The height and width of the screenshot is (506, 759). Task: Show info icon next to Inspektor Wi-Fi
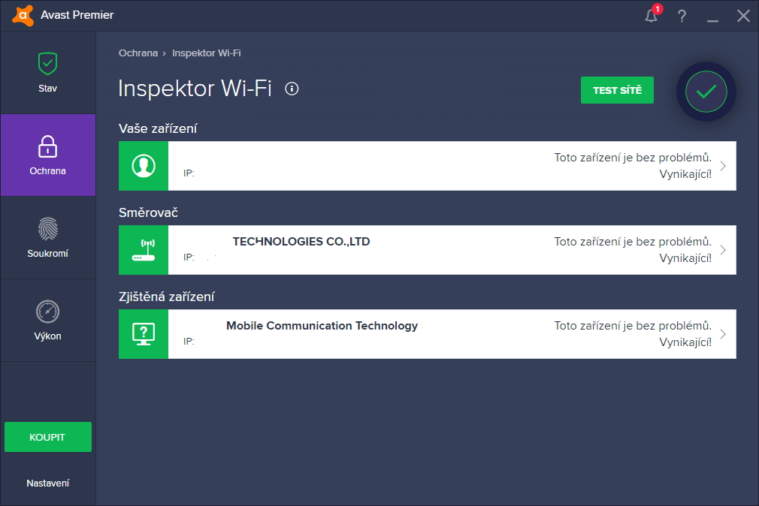[292, 89]
